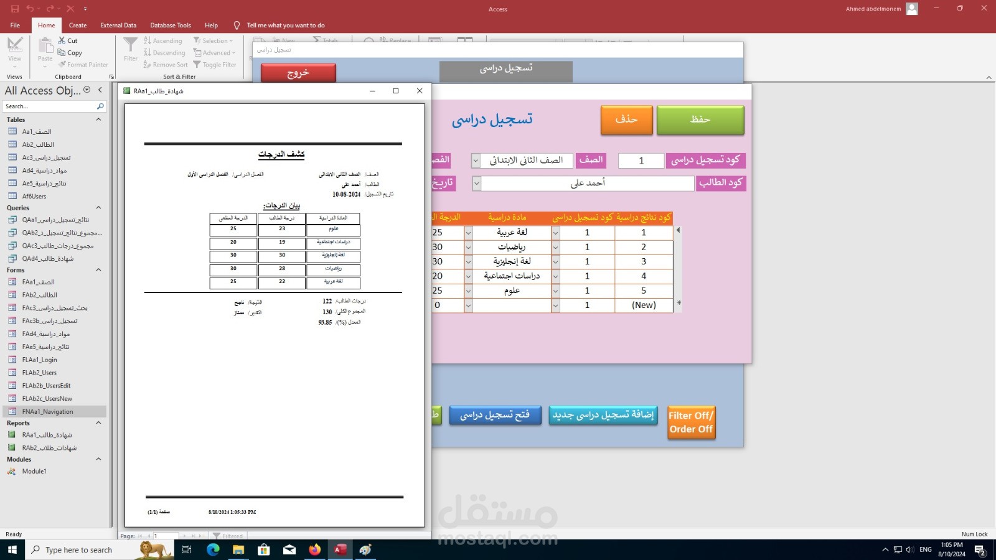Open the Home ribbon tab

click(x=46, y=26)
